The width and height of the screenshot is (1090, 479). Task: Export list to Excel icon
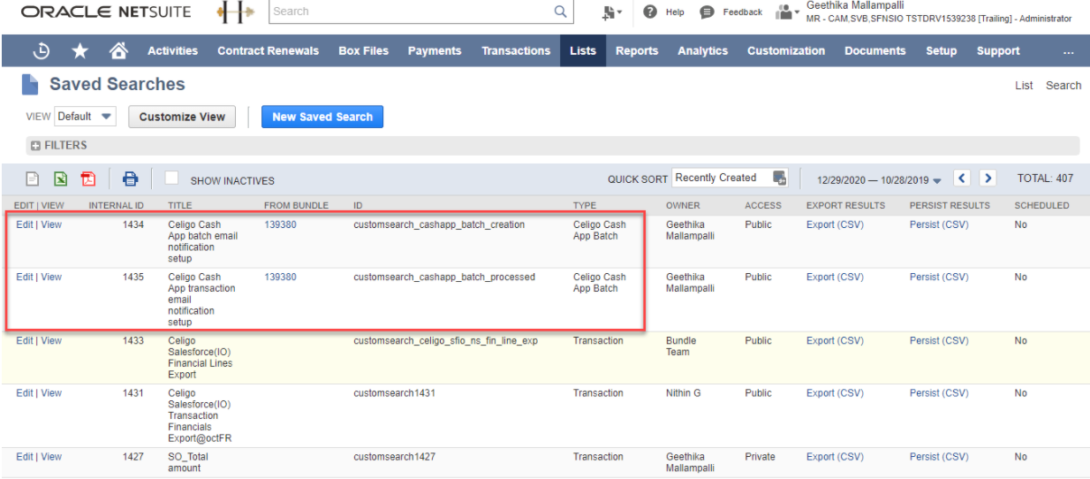pos(60,179)
